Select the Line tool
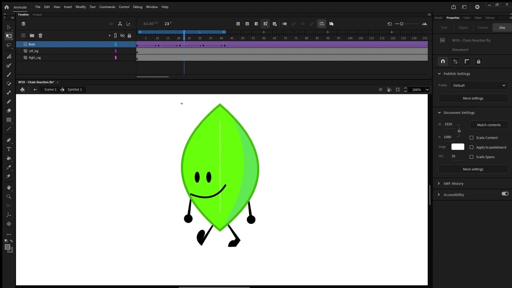512x288 pixels. [9, 129]
